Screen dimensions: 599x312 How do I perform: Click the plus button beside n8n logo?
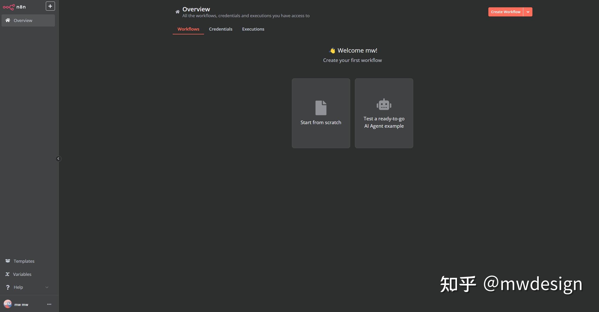50,6
